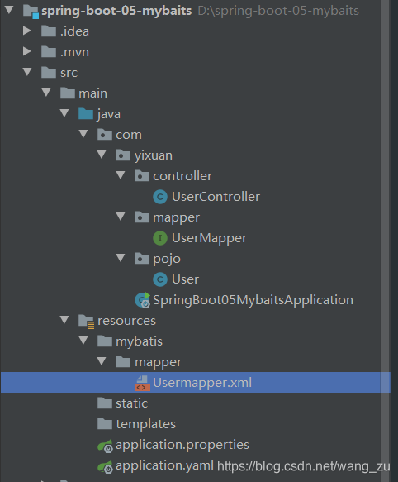
Task: Click the blue java source root icon
Action: [x=86, y=113]
